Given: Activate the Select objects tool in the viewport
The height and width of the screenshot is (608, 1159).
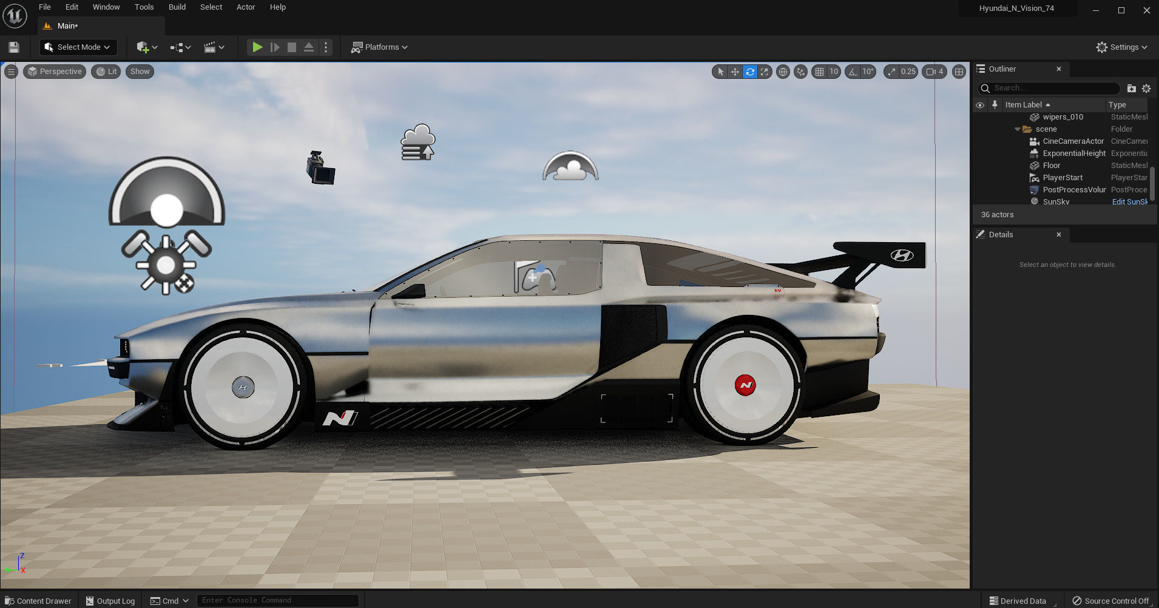Looking at the screenshot, I should 720,72.
